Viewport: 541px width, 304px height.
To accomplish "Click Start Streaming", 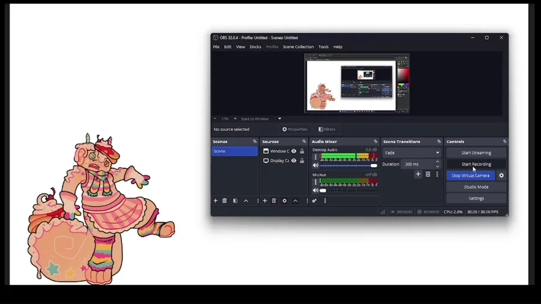I will click(476, 153).
